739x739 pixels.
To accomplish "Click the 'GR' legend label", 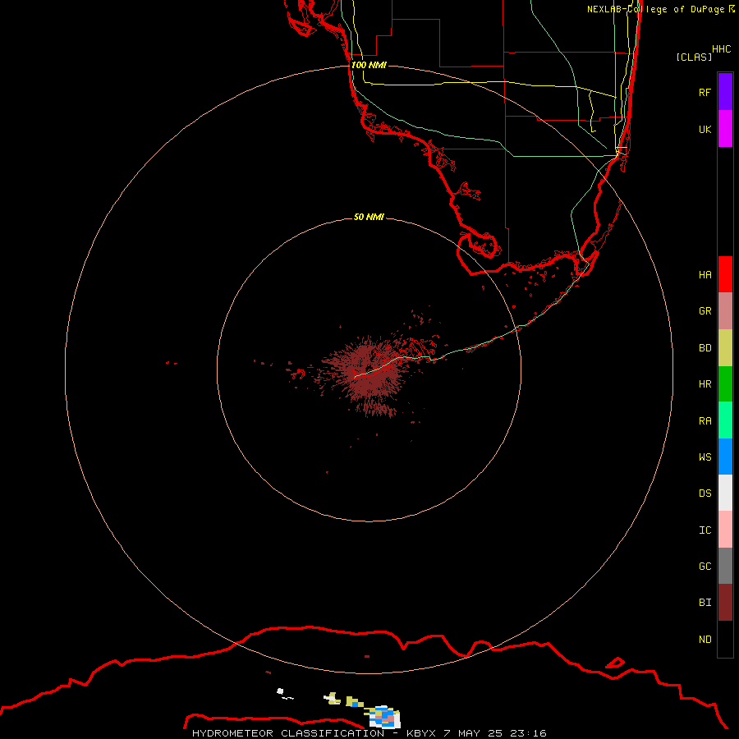I will point(705,311).
